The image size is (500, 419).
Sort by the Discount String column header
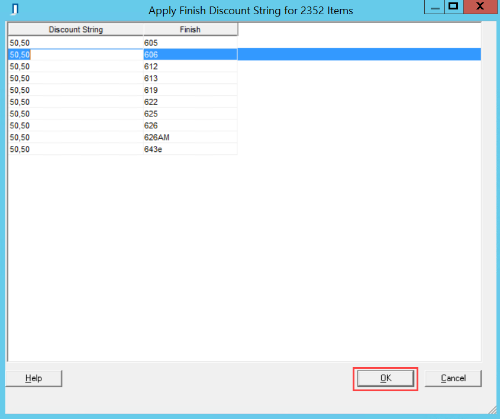[x=76, y=30]
